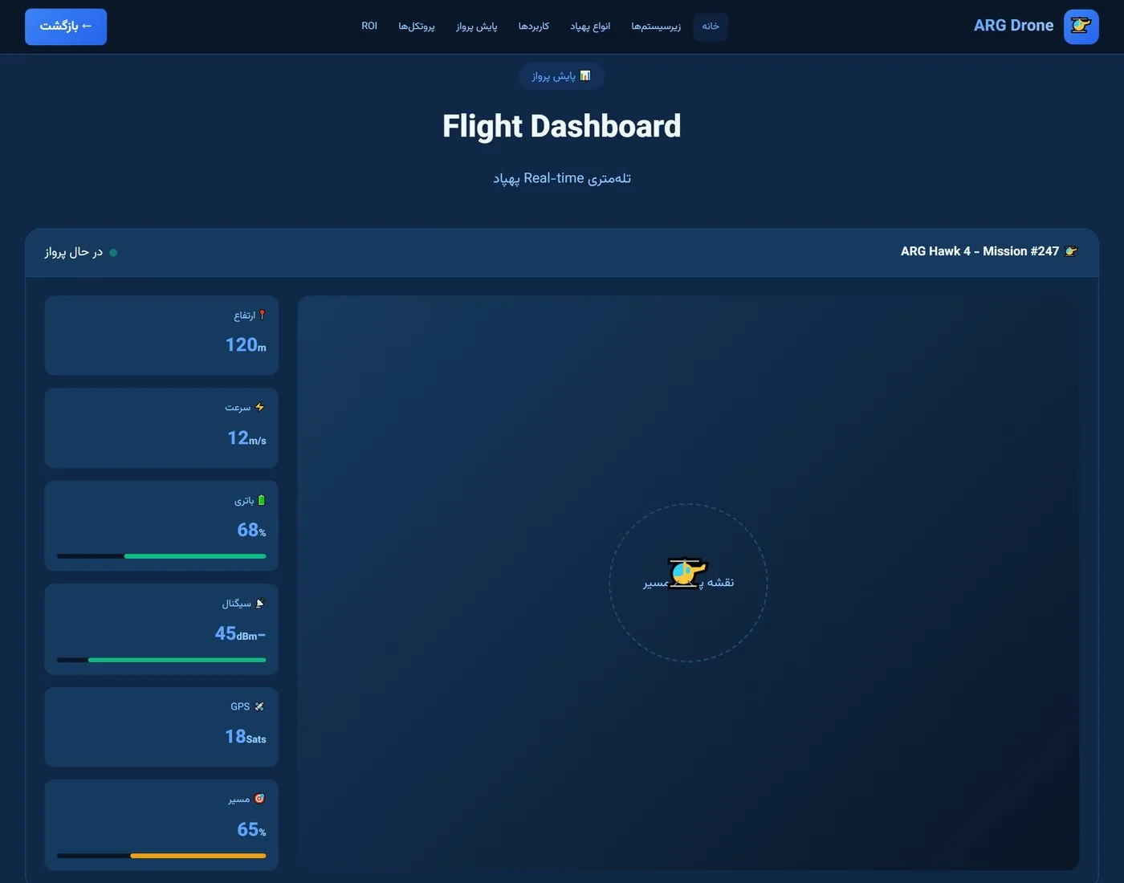Click the helicopter icon in the map center
This screenshot has height=883, width=1124.
(687, 573)
